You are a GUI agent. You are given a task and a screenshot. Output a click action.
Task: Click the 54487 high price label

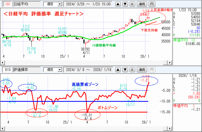[145, 14]
